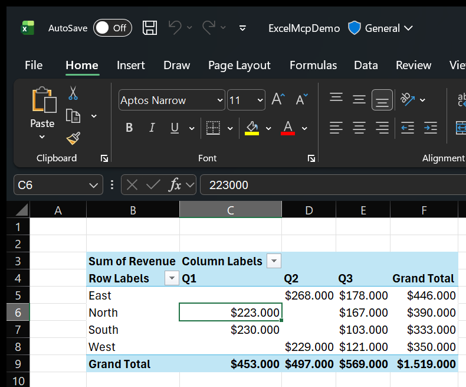Toggle Bold formatting
This screenshot has height=387, width=466.
click(129, 128)
